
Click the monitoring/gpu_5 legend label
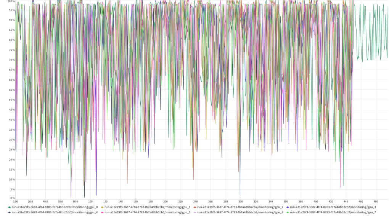tap(147, 212)
